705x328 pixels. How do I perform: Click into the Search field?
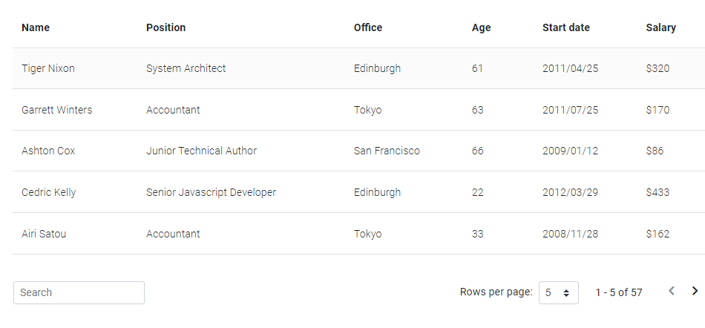[x=79, y=292]
